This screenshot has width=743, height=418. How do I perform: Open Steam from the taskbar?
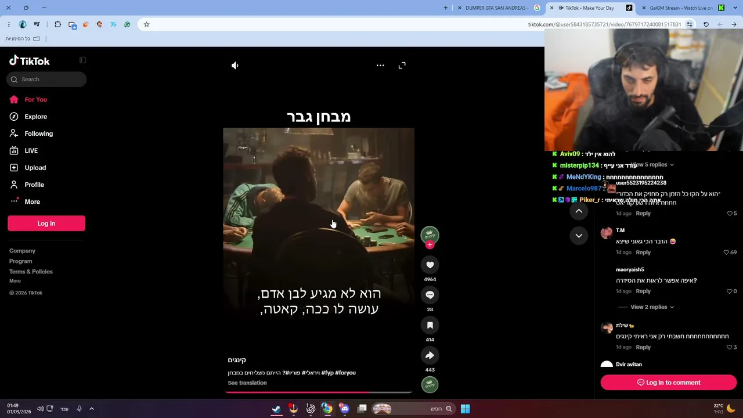tap(277, 409)
